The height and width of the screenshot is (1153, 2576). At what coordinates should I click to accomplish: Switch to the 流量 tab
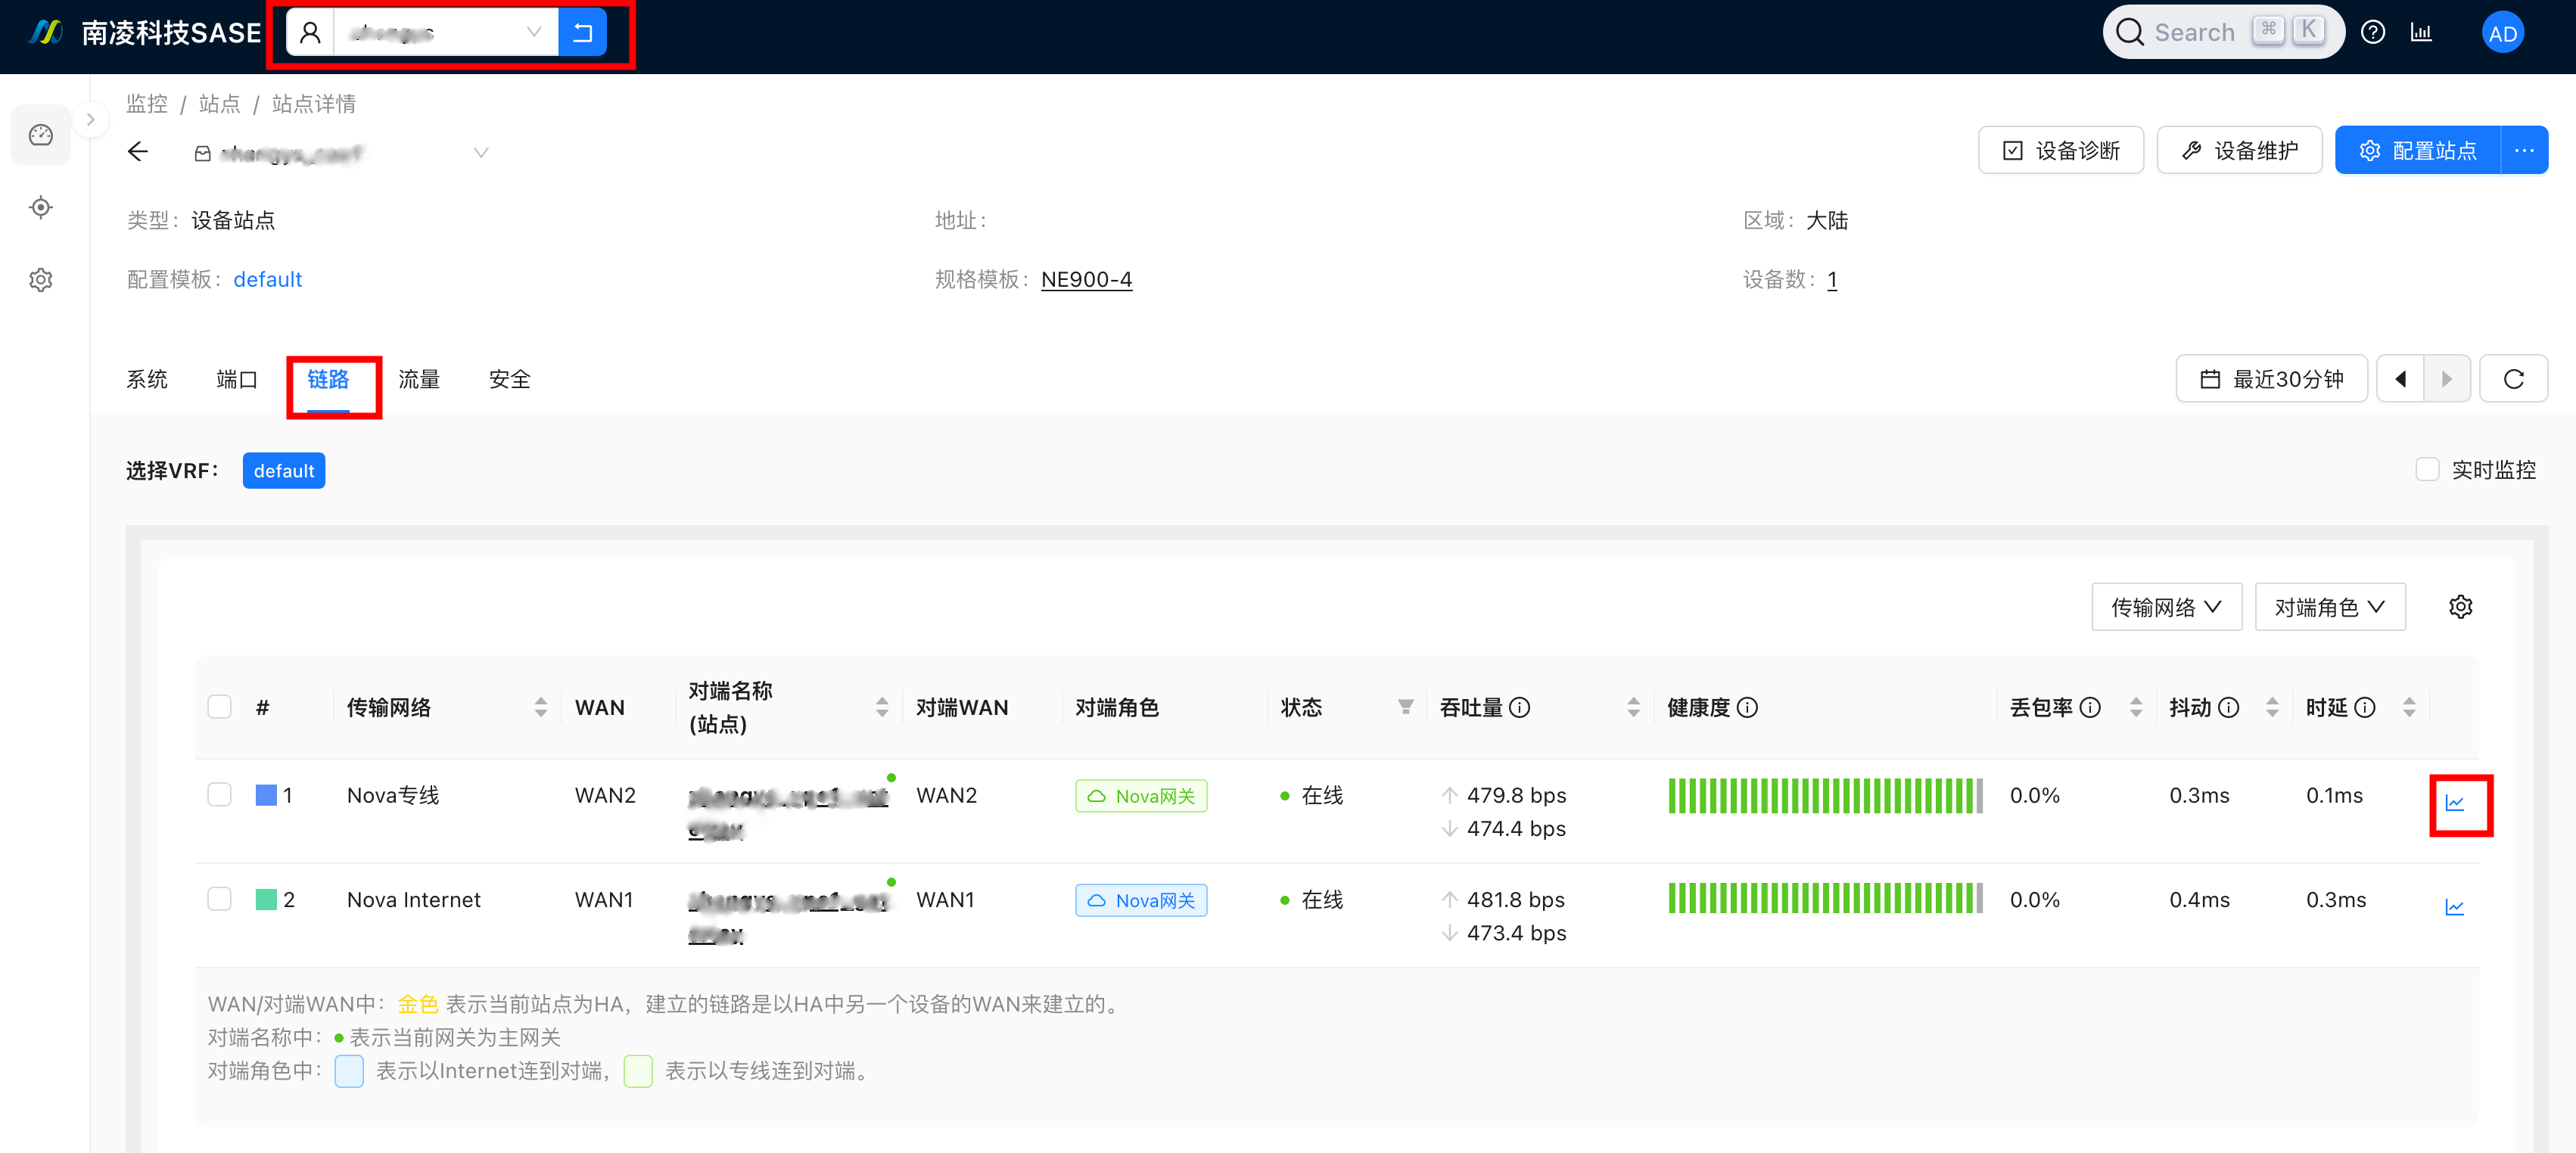419,380
